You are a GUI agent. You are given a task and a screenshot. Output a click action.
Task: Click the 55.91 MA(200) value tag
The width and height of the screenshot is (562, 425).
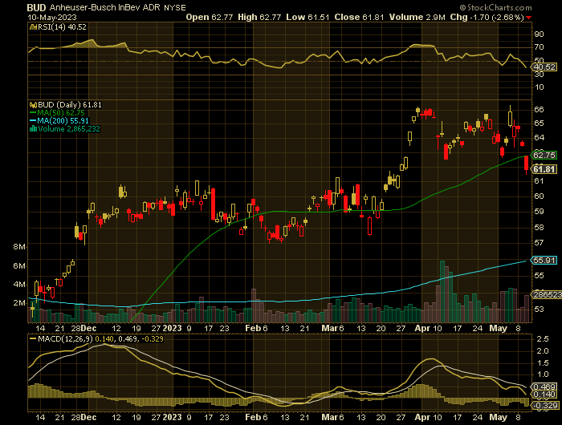(545, 261)
